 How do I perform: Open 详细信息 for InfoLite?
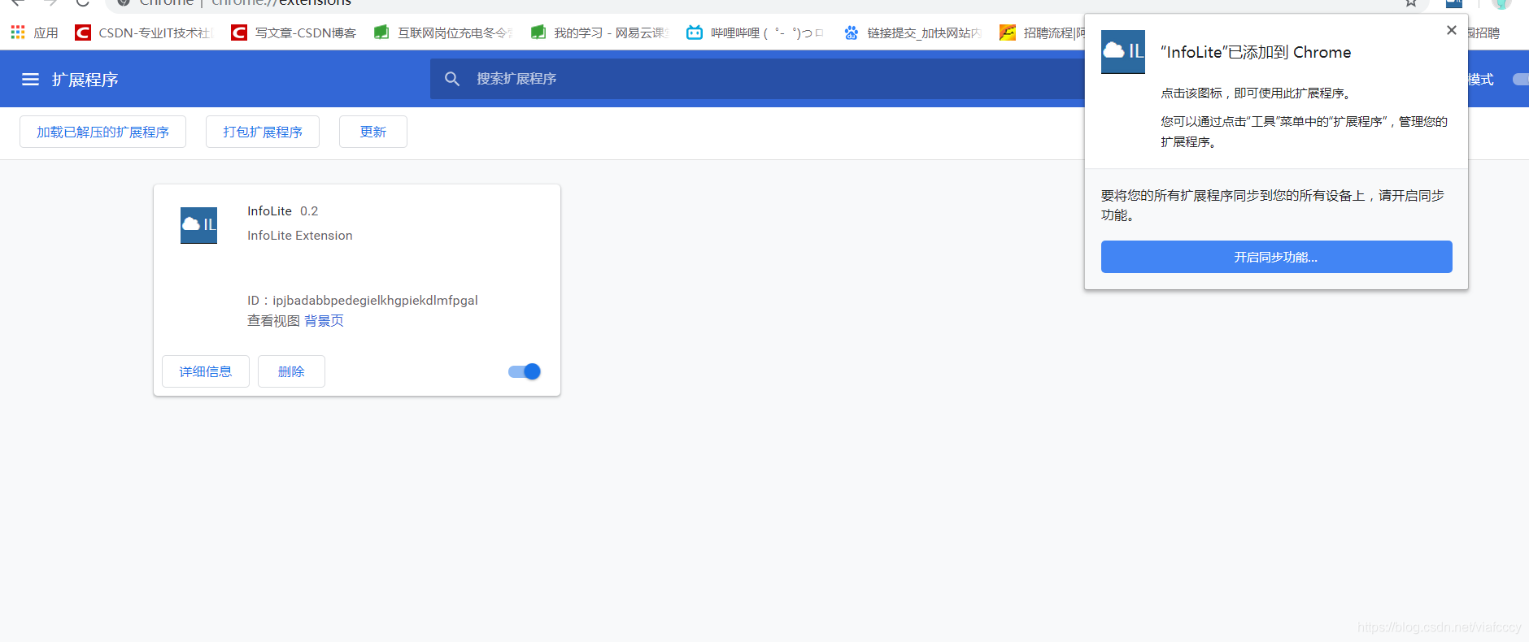point(206,371)
